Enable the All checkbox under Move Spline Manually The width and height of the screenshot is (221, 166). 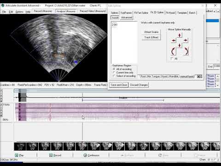pyautogui.click(x=172, y=59)
